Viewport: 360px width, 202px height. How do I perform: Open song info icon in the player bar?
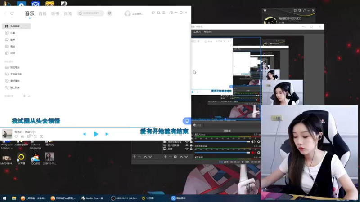41,136
